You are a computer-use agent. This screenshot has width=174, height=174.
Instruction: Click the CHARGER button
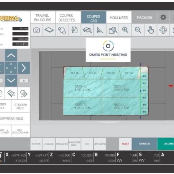click(49, 144)
